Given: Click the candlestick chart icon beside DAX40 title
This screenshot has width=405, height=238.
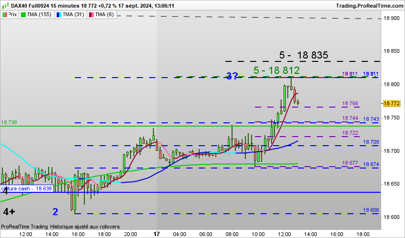Looking at the screenshot, I should pyautogui.click(x=5, y=5).
